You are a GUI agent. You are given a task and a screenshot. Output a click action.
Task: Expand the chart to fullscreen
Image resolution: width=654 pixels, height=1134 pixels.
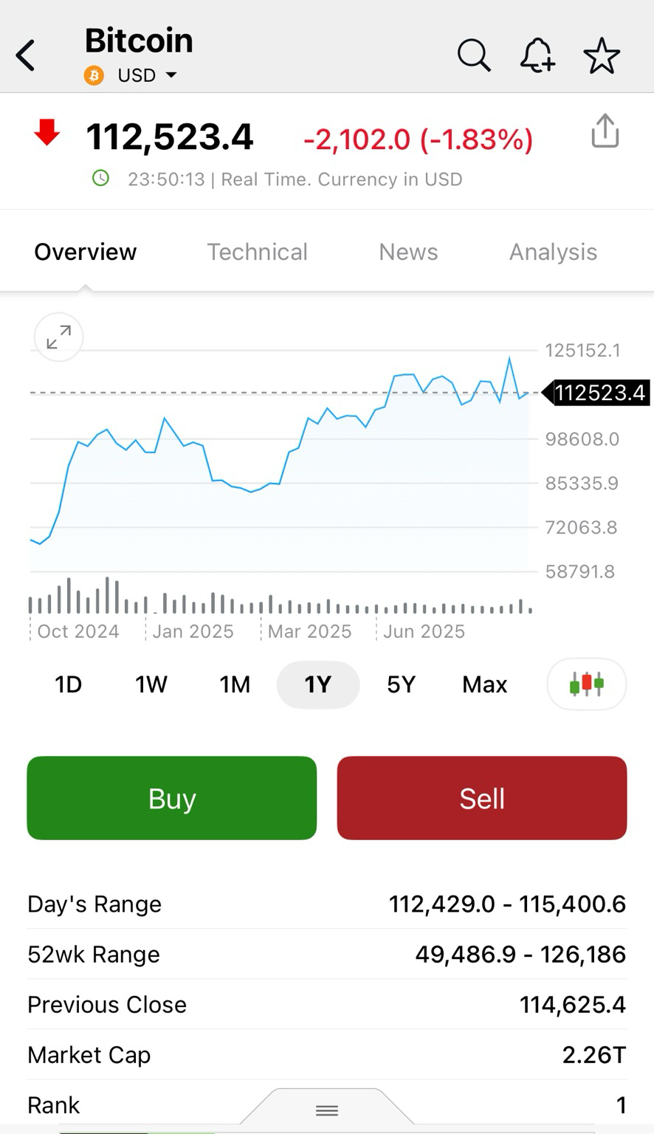point(58,337)
